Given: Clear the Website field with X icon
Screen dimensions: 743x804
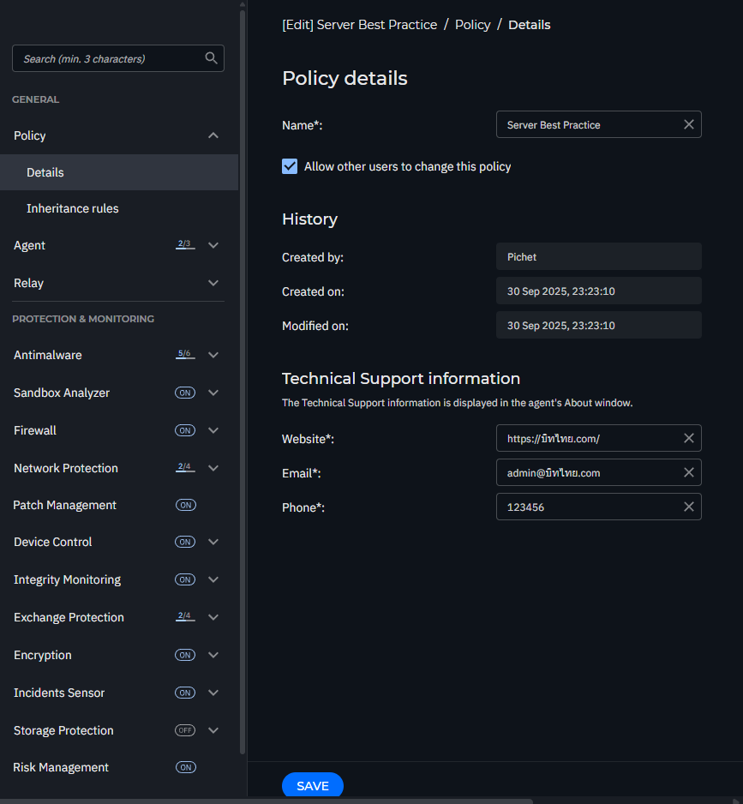Looking at the screenshot, I should click(688, 438).
